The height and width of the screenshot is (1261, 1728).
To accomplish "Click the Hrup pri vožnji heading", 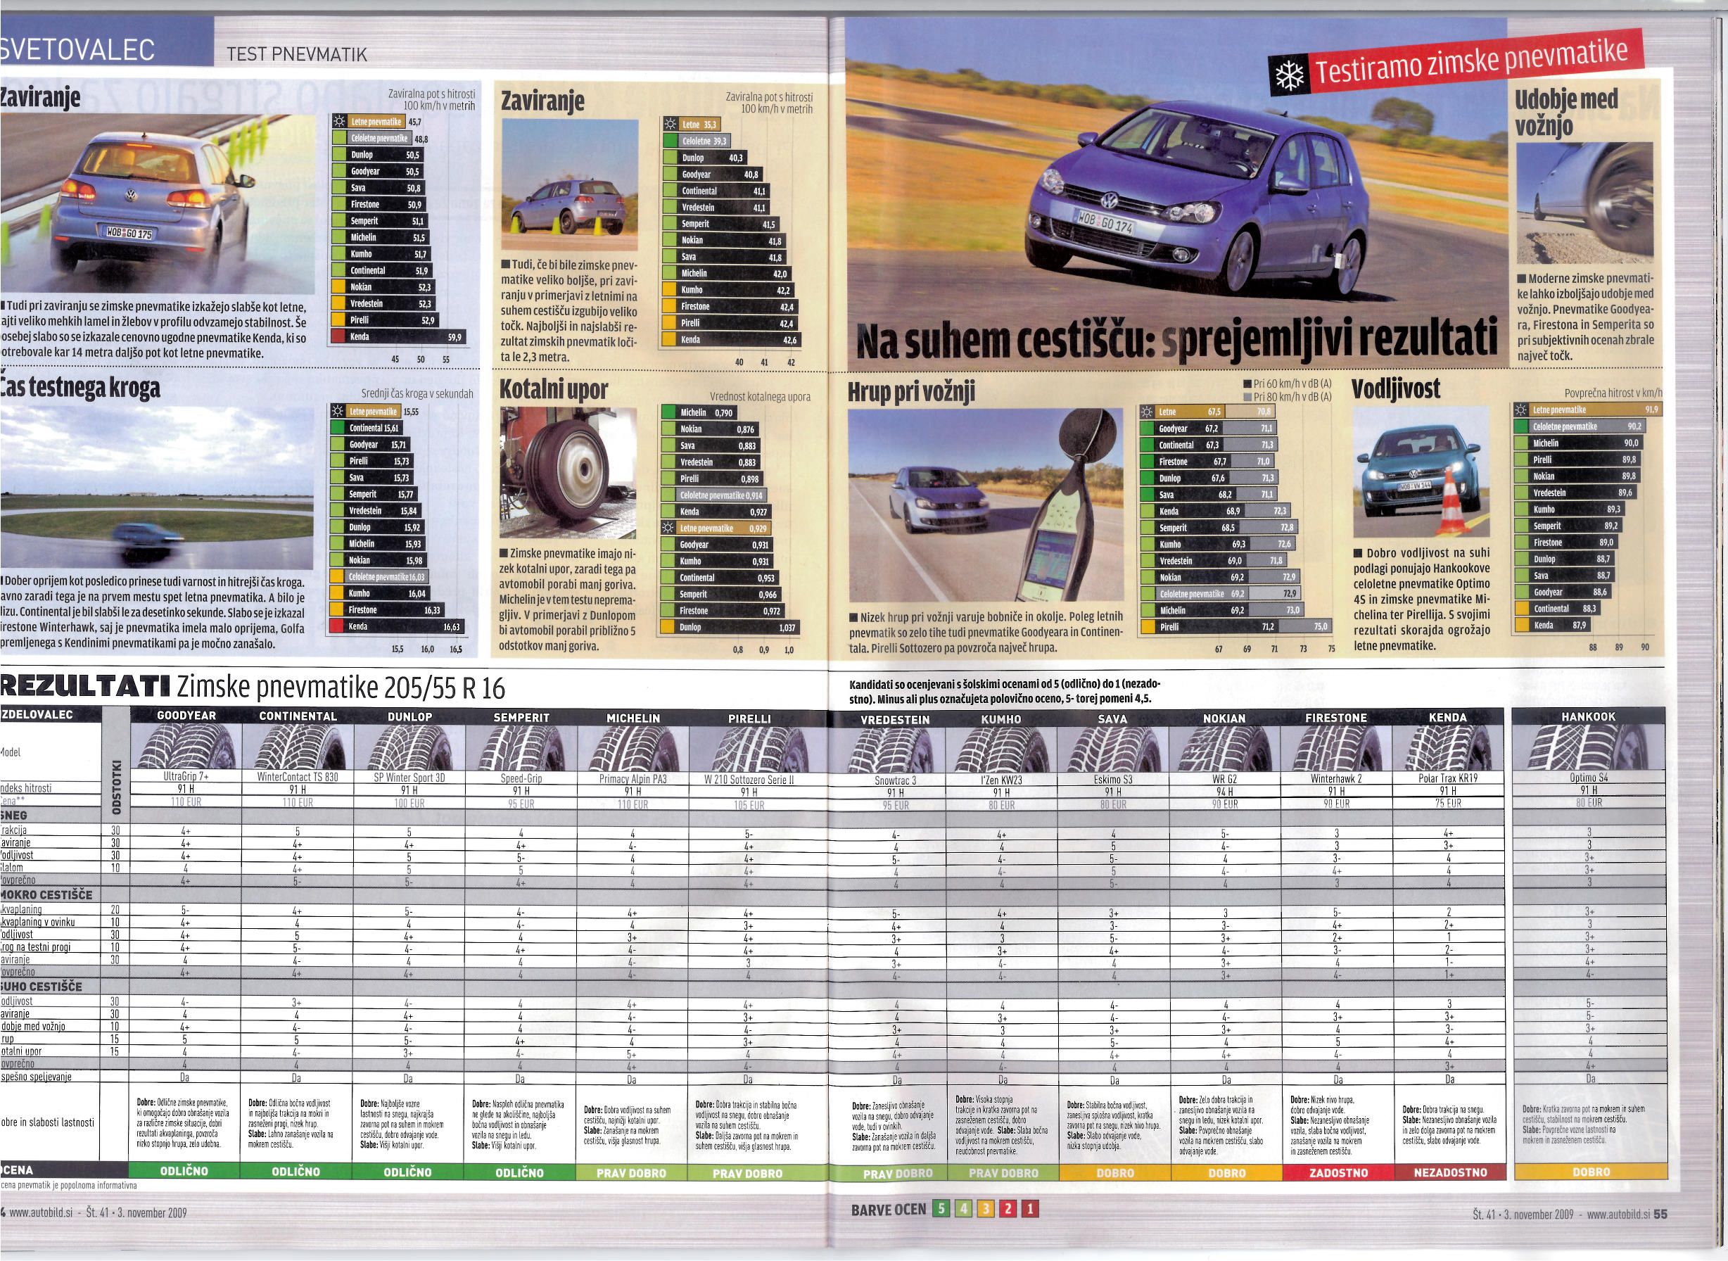I will [911, 393].
